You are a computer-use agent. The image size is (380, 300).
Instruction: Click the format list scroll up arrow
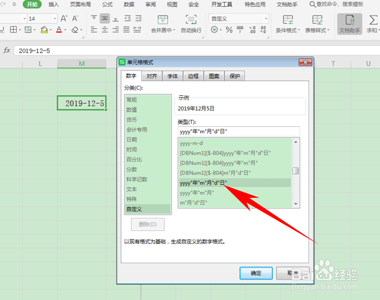pyautogui.click(x=296, y=142)
